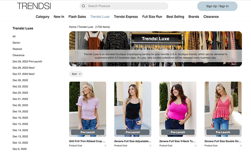Open Zenana Full Size Adjustable title
Image resolution: width=251 pixels, height=153 pixels.
tap(133, 141)
